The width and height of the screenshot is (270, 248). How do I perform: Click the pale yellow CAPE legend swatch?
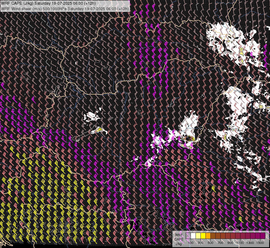tap(198, 236)
